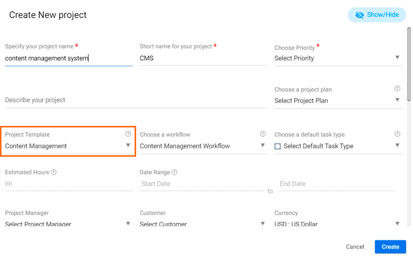
Task: Click the Start Date field
Action: [202, 184]
